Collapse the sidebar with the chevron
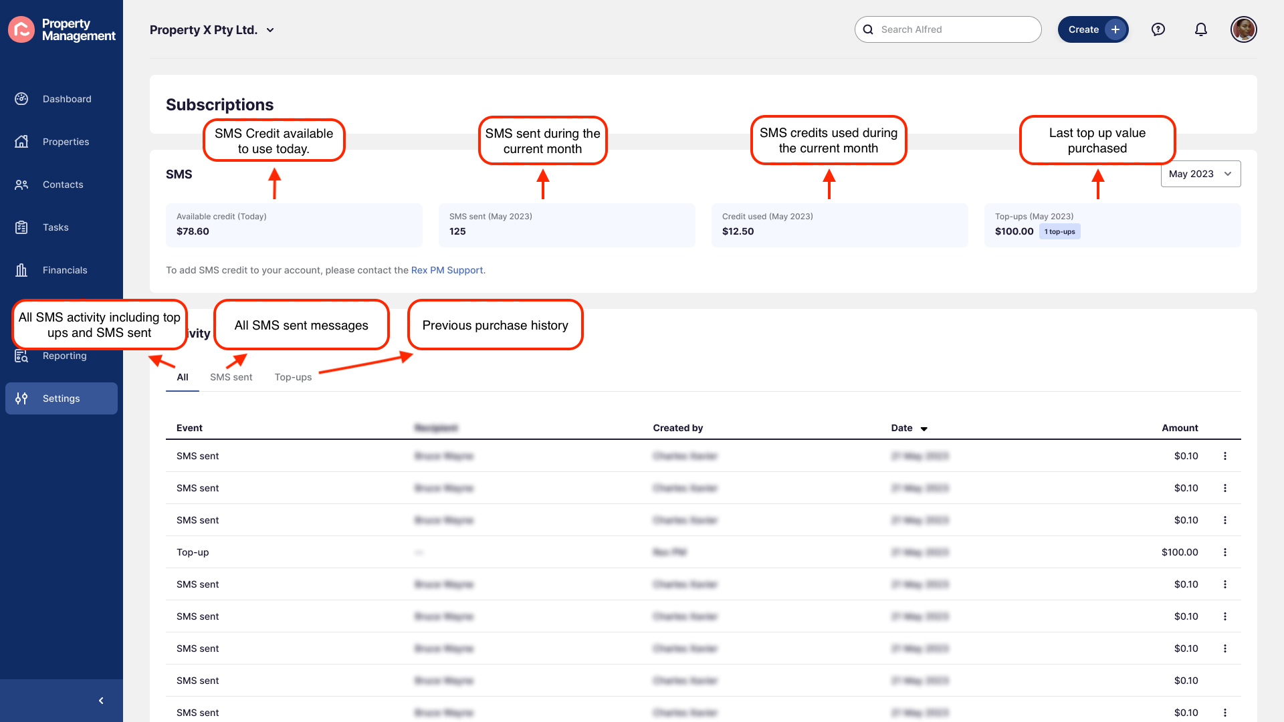This screenshot has width=1284, height=722. pyautogui.click(x=101, y=701)
